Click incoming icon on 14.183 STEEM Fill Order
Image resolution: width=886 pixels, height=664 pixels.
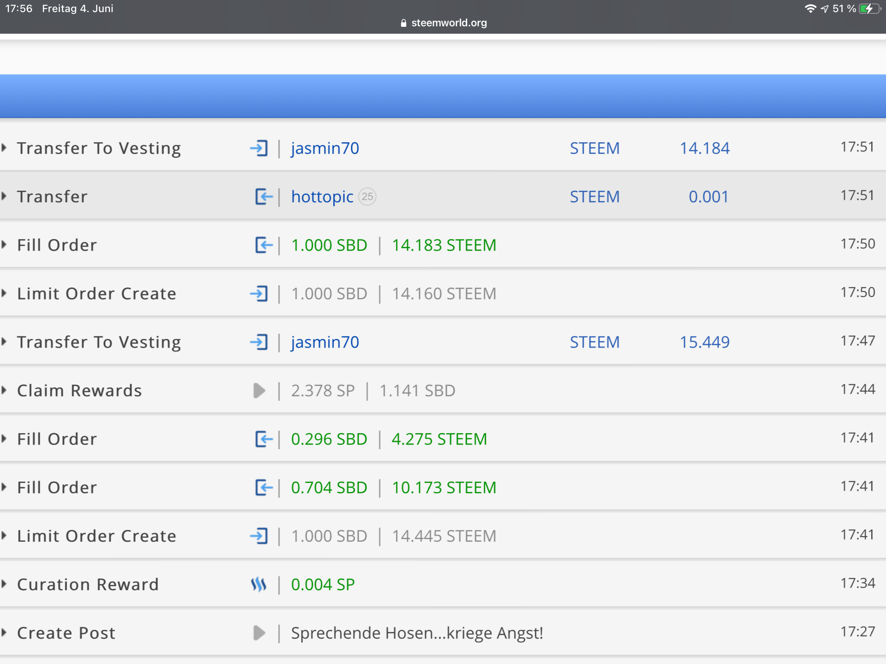point(264,245)
